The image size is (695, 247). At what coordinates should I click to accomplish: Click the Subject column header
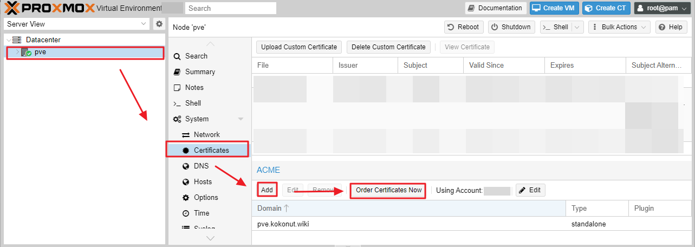430,65
